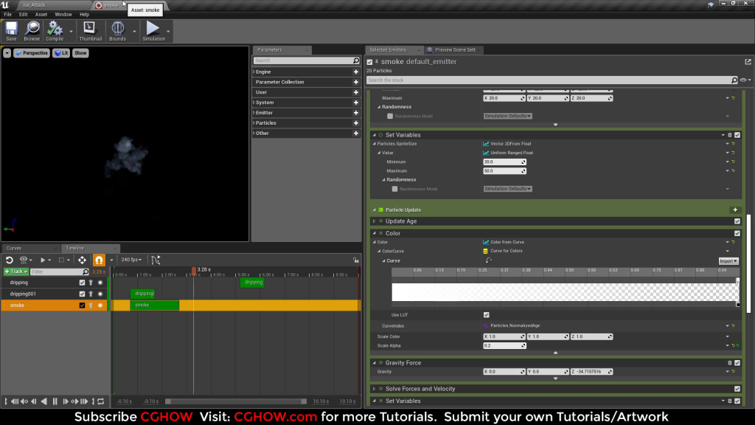Click the color curve gradient bar

[564, 292]
